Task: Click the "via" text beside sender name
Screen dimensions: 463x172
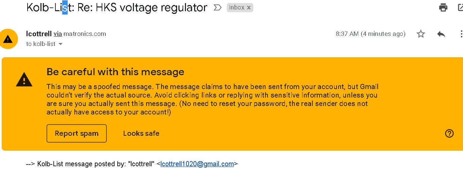Action: click(58, 34)
